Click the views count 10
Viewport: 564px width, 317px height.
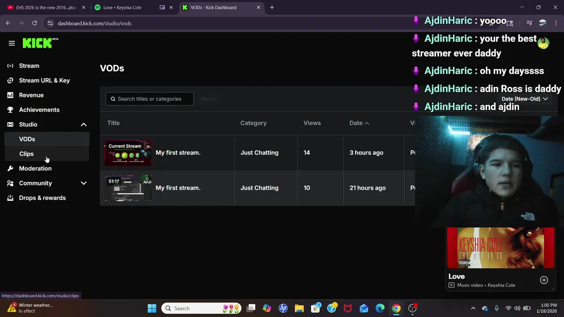(x=307, y=188)
